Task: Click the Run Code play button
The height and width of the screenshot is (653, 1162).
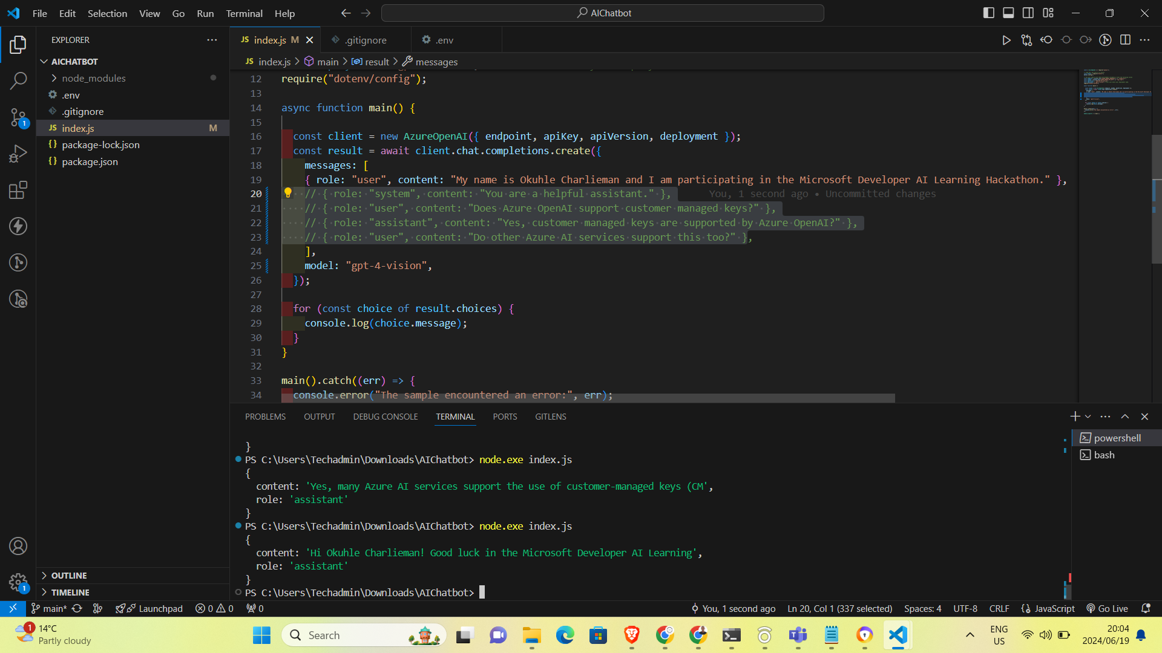Action: click(x=1006, y=40)
